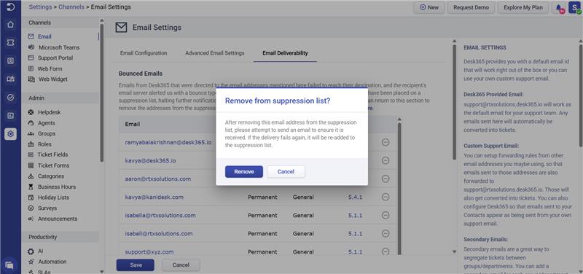Viewport: 583px width, 274px height.
Task: Open Ticket Fields settings
Action: pyautogui.click(x=52, y=154)
